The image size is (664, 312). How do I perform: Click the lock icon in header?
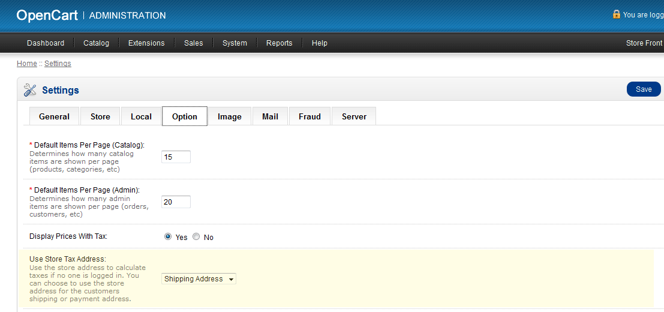coord(616,14)
